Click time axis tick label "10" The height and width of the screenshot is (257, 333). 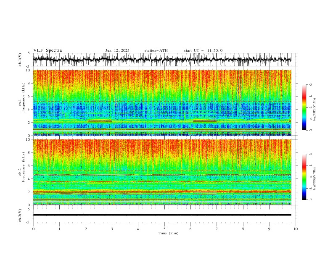tap(296, 229)
